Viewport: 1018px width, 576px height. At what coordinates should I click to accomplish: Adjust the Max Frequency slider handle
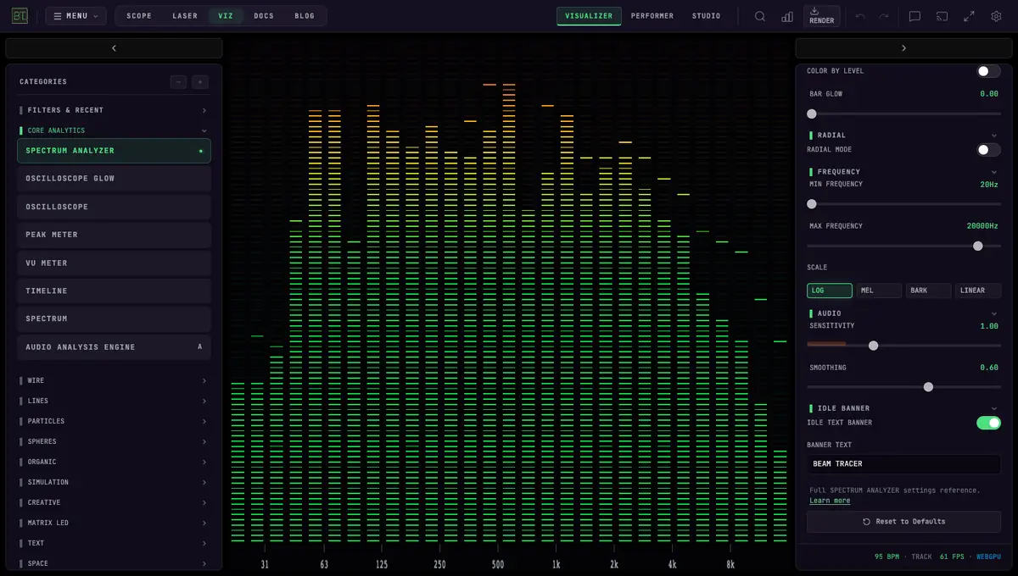point(977,246)
